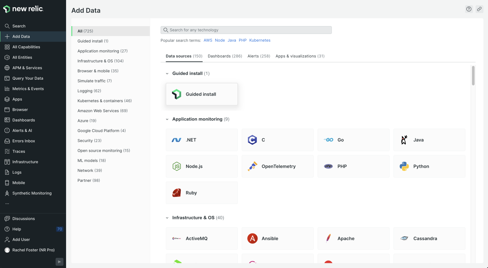Switch to the Alerts tab

258,56
